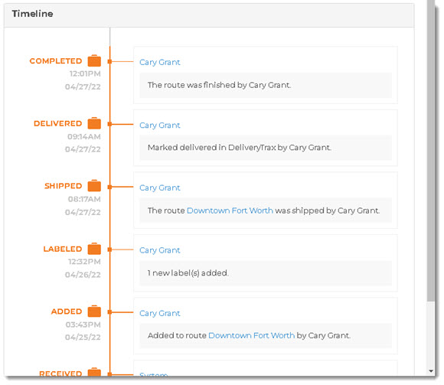Click the scrollbar down arrow

431,371
